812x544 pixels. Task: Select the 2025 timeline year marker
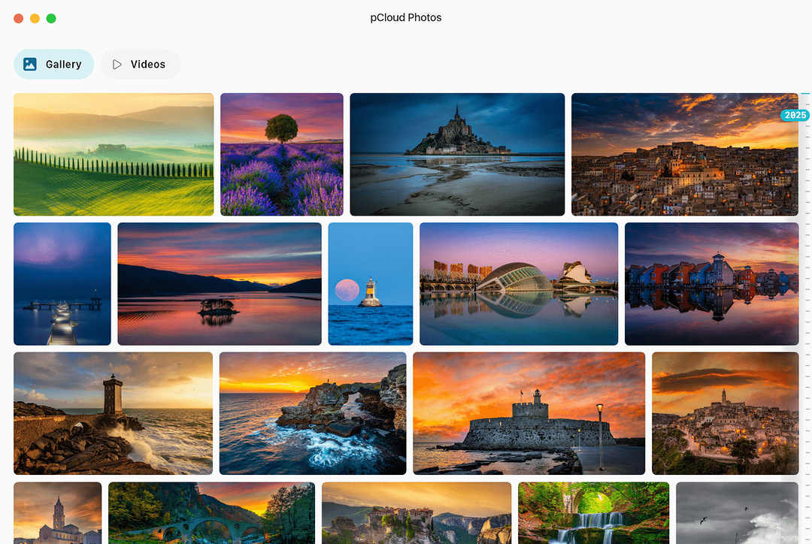point(794,115)
